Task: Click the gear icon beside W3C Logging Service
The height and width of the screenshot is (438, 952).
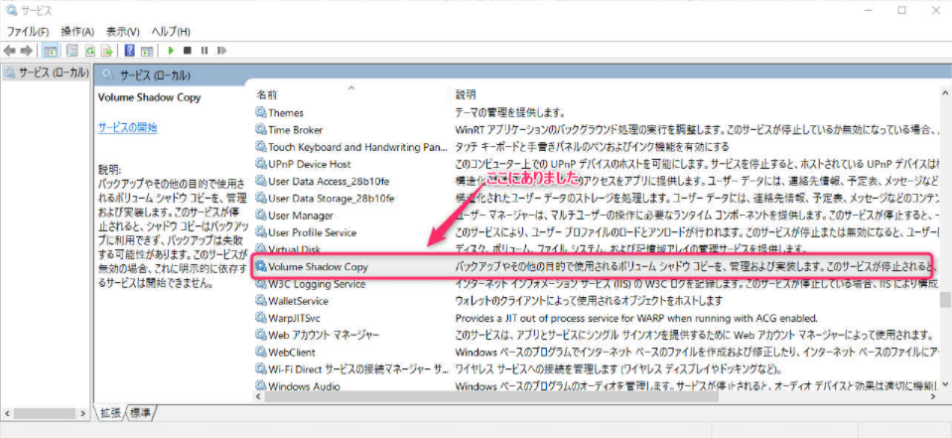Action: tap(261, 284)
